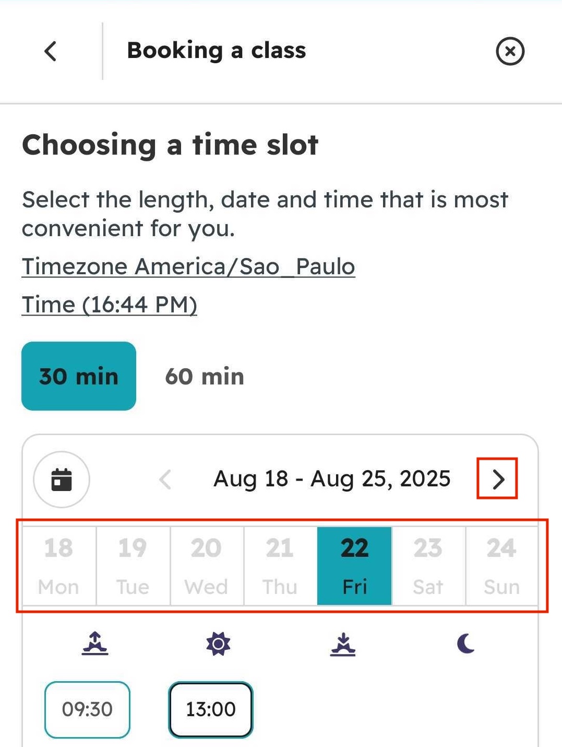562x747 pixels.
Task: Click the Aug 18 - Aug 25, 2025 range label
Action: pos(332,478)
